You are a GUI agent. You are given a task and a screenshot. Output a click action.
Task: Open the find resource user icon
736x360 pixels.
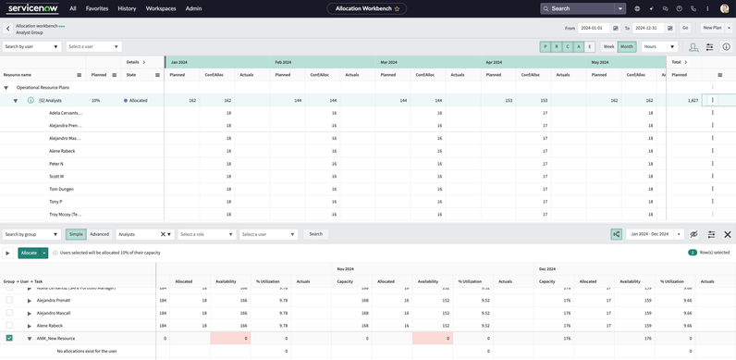point(693,47)
